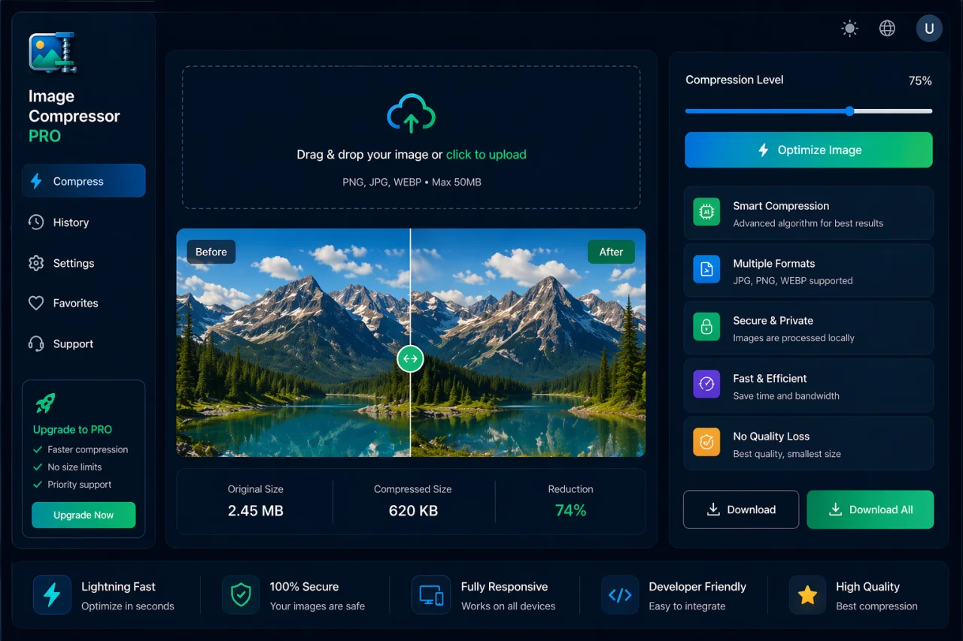The image size is (963, 641).
Task: Click 'Works on all devices' footer text
Action: coord(509,606)
